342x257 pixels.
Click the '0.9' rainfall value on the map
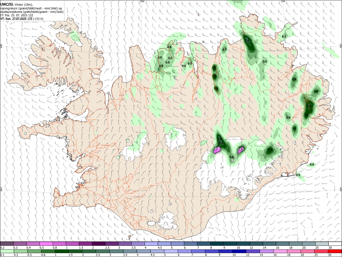point(294,79)
